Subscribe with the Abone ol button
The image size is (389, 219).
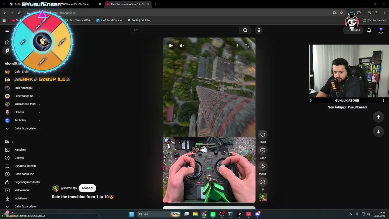(88, 188)
